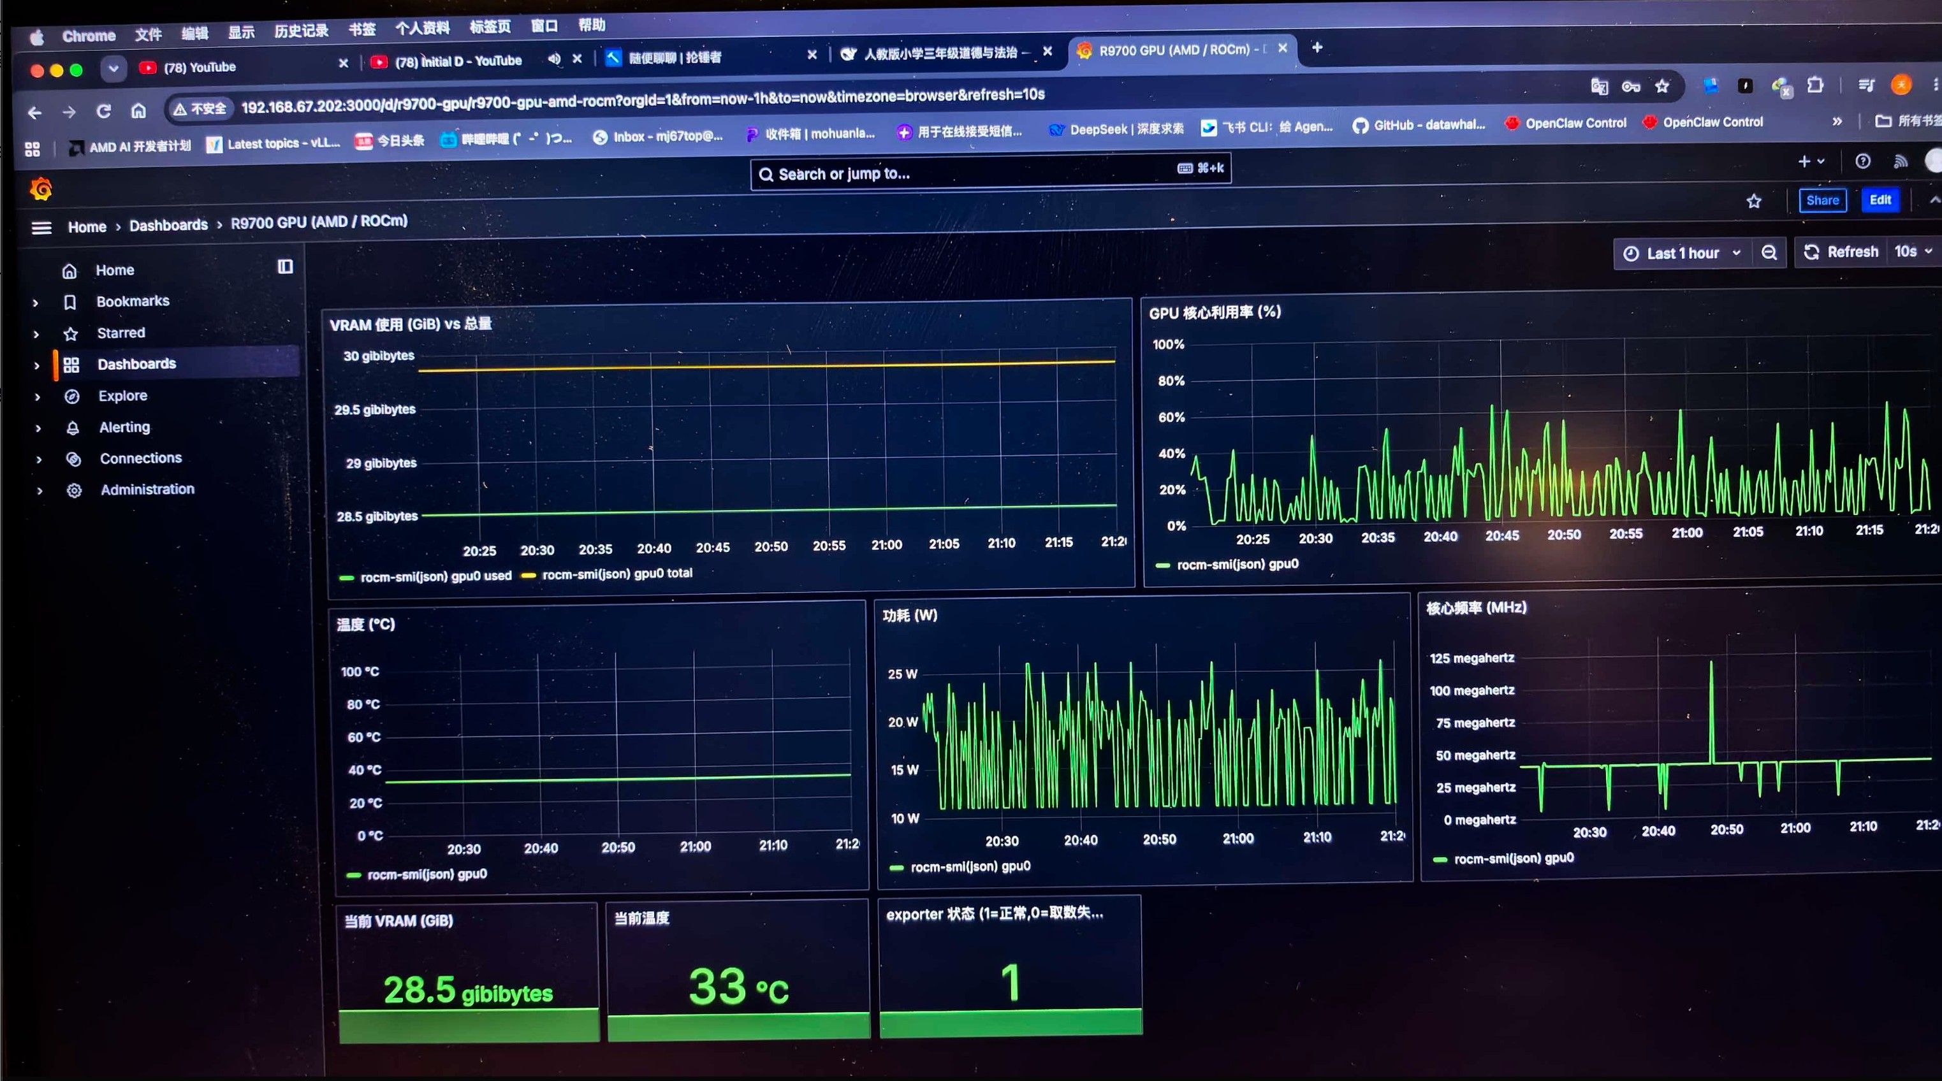Expand the Dashboards sidebar section
This screenshot has height=1081, width=1942.
[x=36, y=365]
